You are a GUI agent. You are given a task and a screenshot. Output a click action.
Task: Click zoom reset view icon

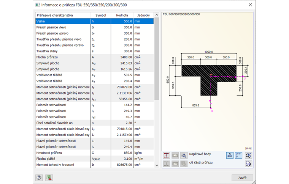coord(248,155)
